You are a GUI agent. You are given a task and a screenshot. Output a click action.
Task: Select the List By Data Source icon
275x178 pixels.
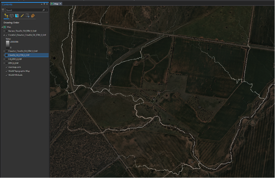pos(12,16)
